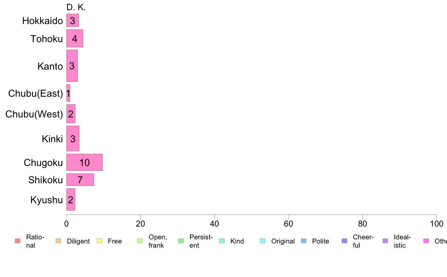Select the Open, frank legend swatch
The width and height of the screenshot is (447, 277).
tap(140, 241)
